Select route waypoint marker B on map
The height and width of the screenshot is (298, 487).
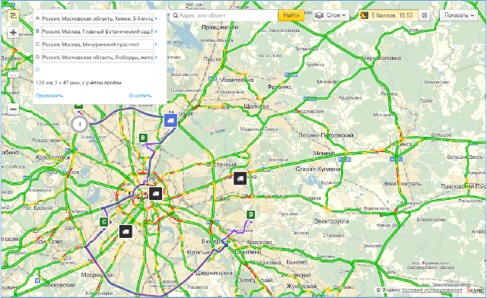[143, 138]
